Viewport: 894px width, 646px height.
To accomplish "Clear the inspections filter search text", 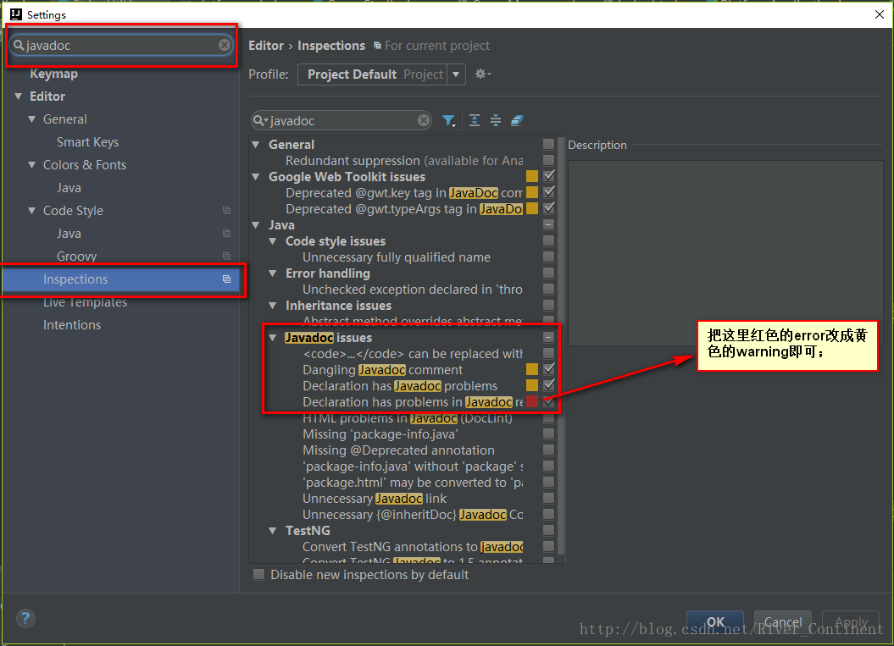I will tap(424, 120).
